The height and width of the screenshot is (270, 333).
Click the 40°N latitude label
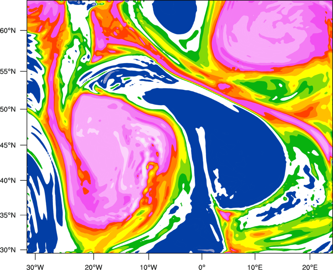click(8, 180)
